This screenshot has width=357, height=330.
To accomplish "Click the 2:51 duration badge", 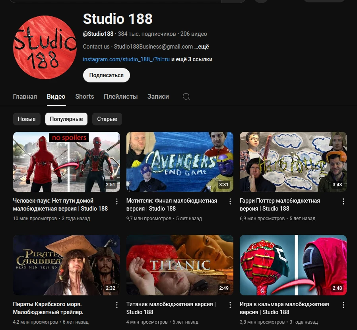I will pyautogui.click(x=111, y=185).
